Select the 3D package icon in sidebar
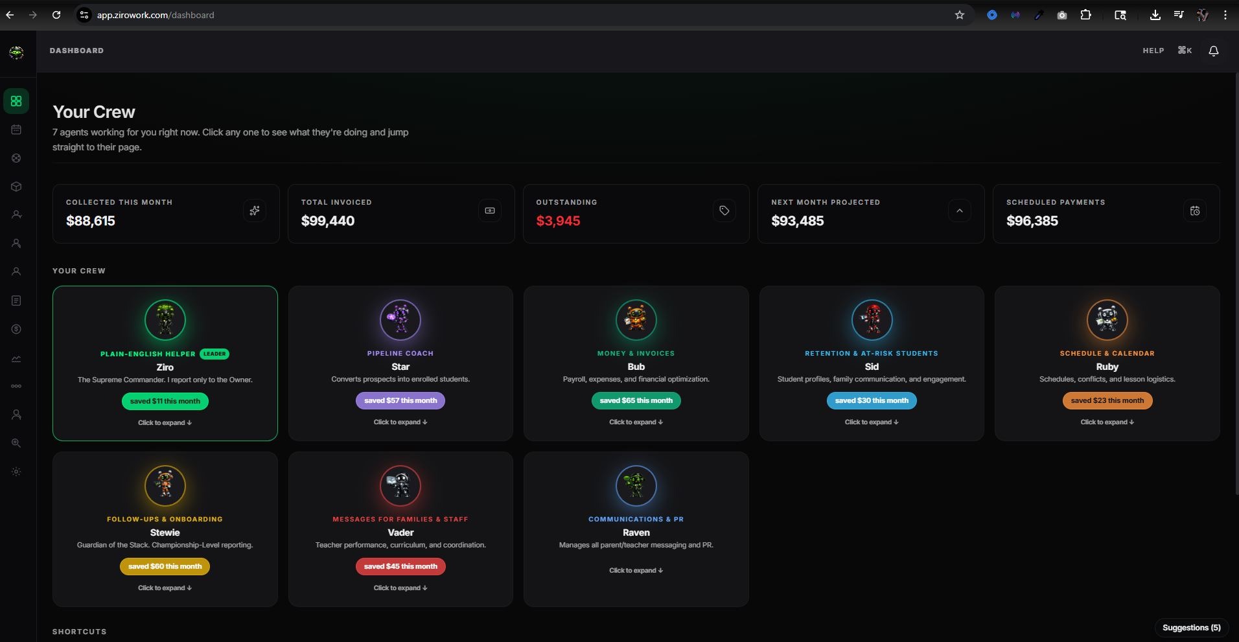The width and height of the screenshot is (1239, 642). coord(16,187)
